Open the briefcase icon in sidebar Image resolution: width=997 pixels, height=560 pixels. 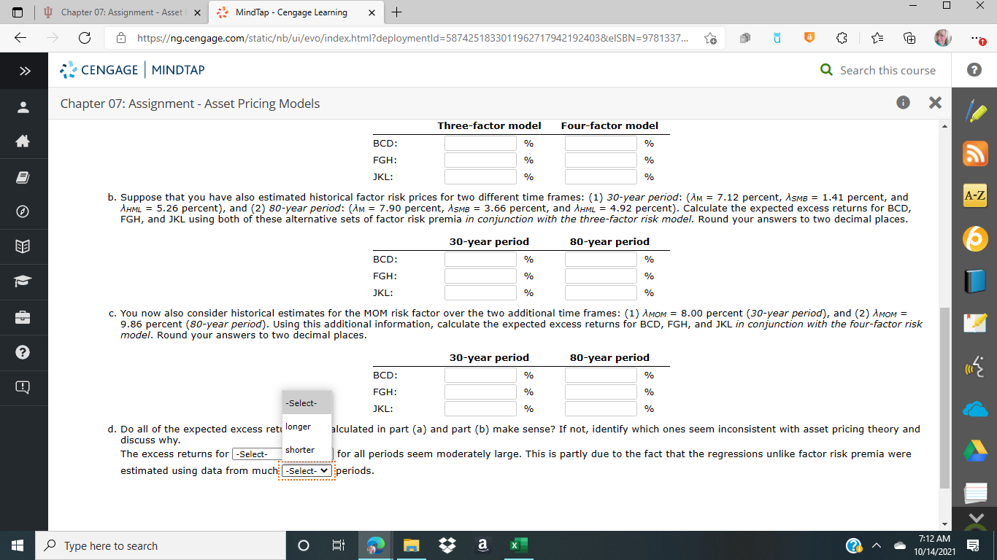coord(24,317)
